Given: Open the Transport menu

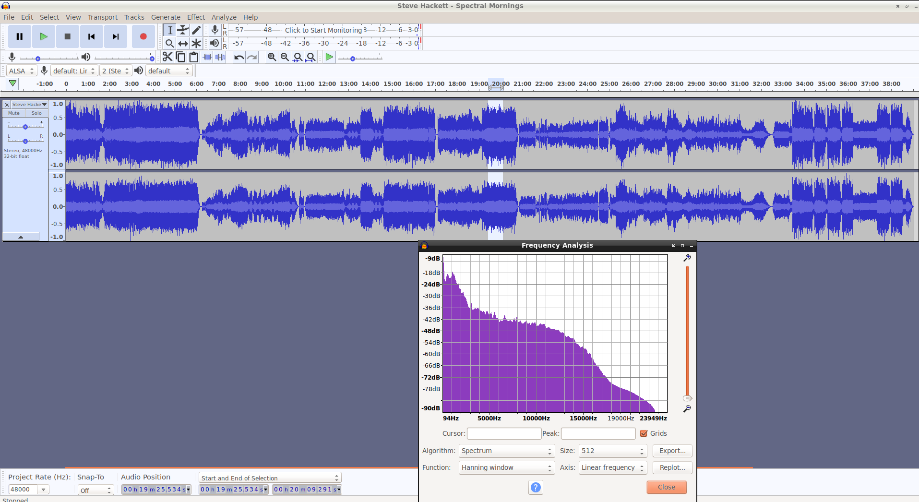Looking at the screenshot, I should tap(103, 17).
